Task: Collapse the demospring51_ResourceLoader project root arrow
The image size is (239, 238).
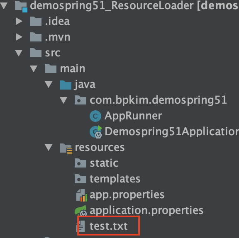Action: click(x=4, y=5)
